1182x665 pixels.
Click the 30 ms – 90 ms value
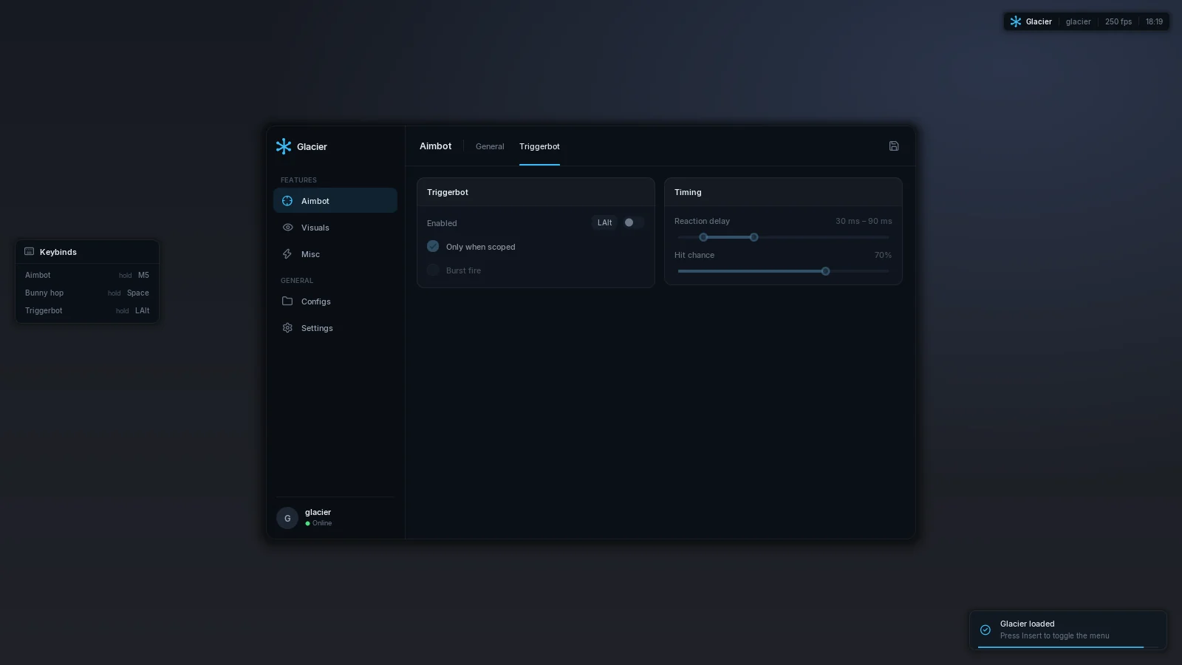pyautogui.click(x=864, y=221)
